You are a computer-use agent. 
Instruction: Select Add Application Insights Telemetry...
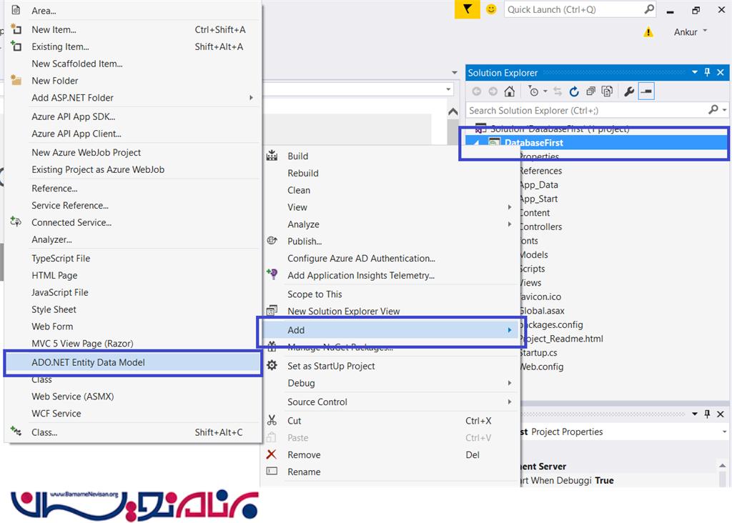click(x=390, y=275)
